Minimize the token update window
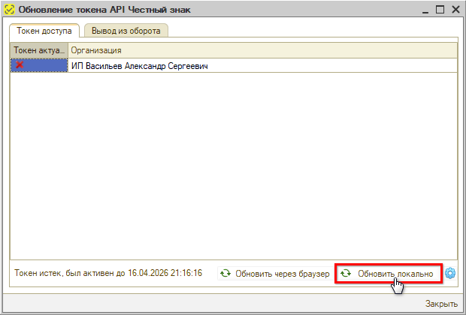 (x=426, y=9)
